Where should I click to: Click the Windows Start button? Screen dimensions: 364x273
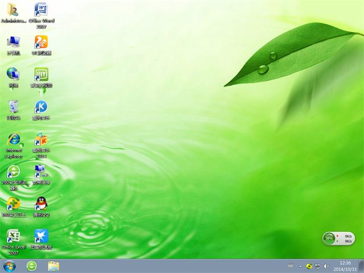coord(10,266)
